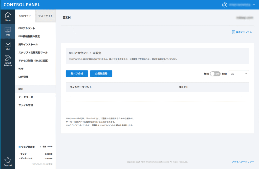Click the CONTROL PANEL logo title
This screenshot has height=169, width=259.
pyautogui.click(x=22, y=5)
